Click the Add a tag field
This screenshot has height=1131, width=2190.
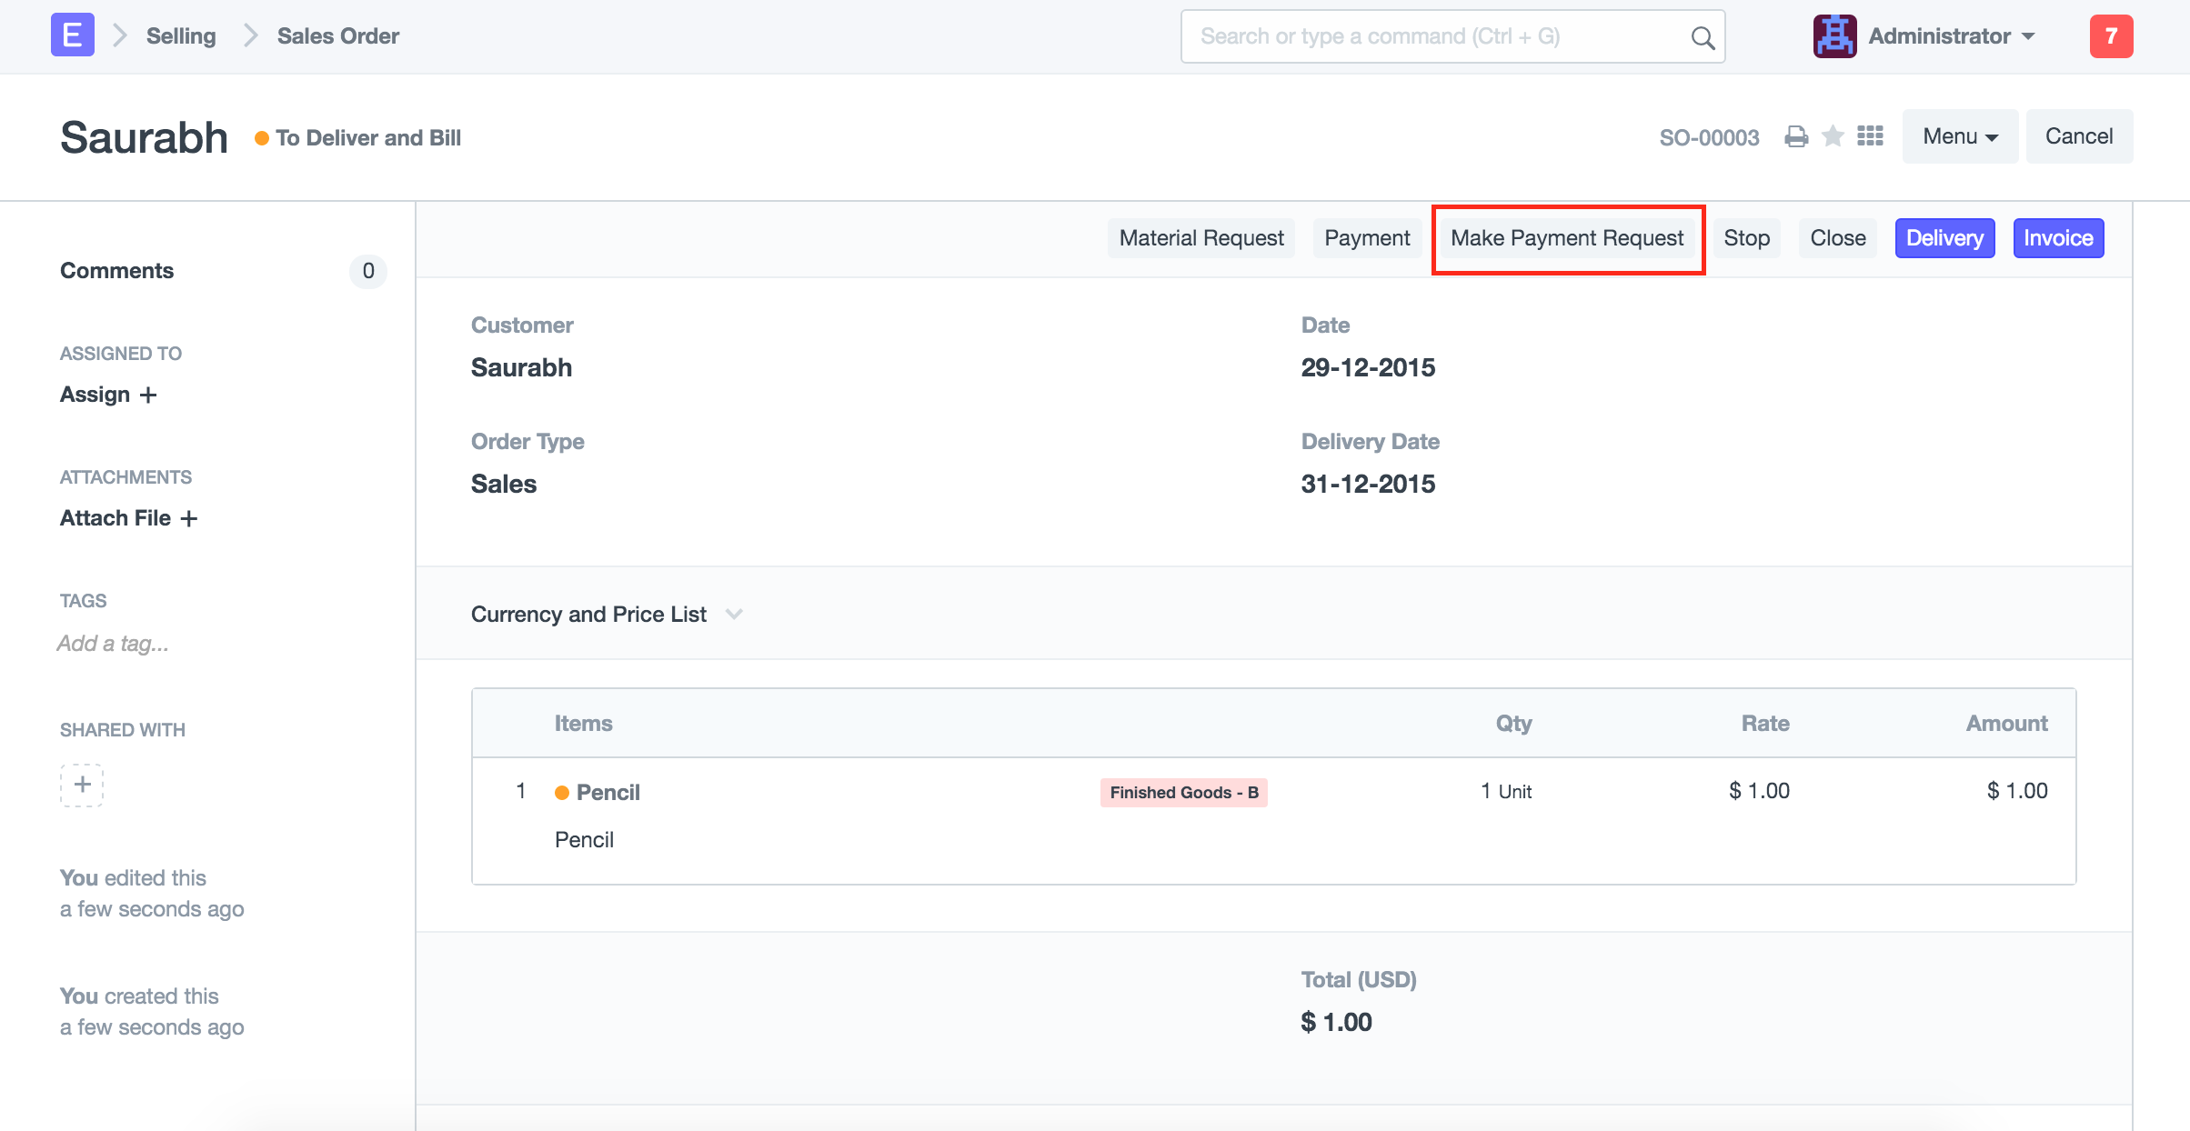pos(114,644)
